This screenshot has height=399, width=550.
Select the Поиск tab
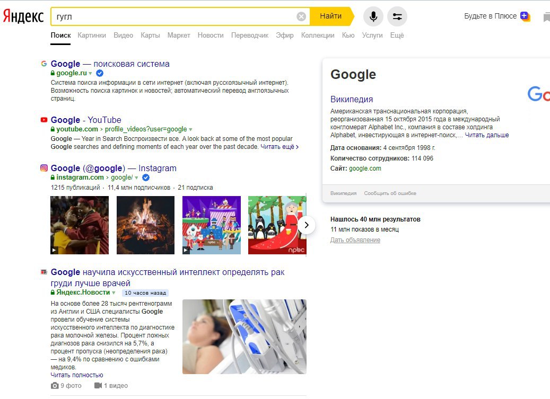(x=60, y=36)
